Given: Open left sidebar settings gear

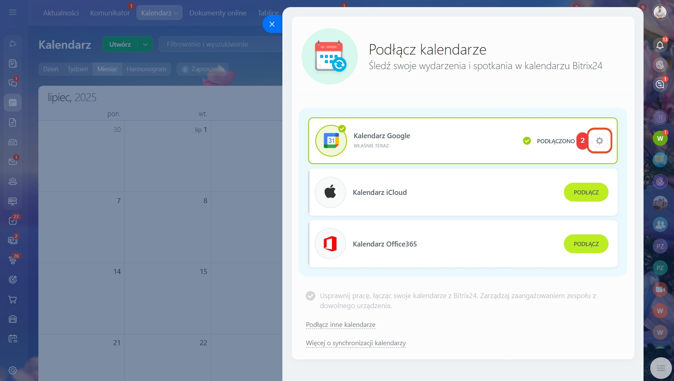Looking at the screenshot, I should click(x=13, y=370).
